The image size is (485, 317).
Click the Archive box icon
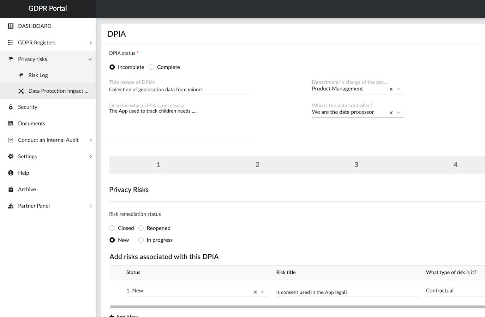[x=11, y=189]
